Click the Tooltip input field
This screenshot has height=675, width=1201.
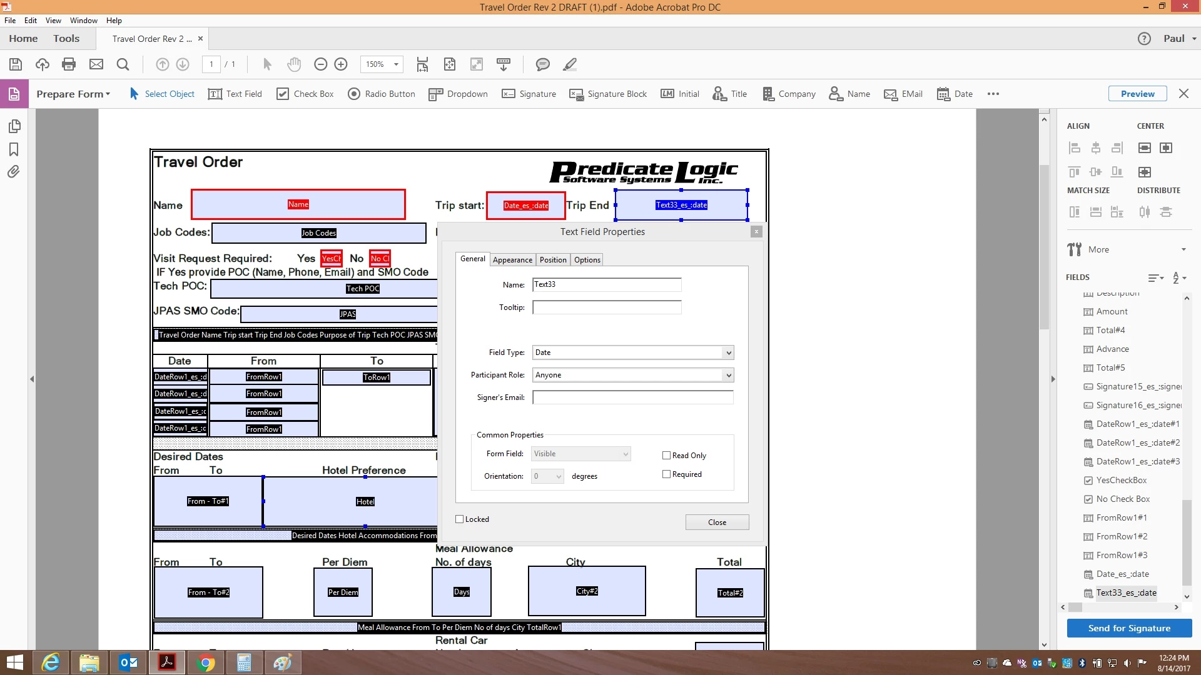click(x=606, y=307)
